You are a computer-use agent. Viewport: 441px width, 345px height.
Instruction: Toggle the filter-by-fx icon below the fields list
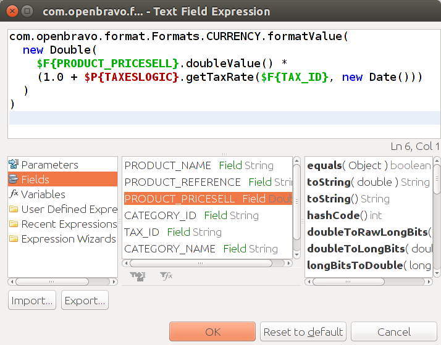point(166,276)
